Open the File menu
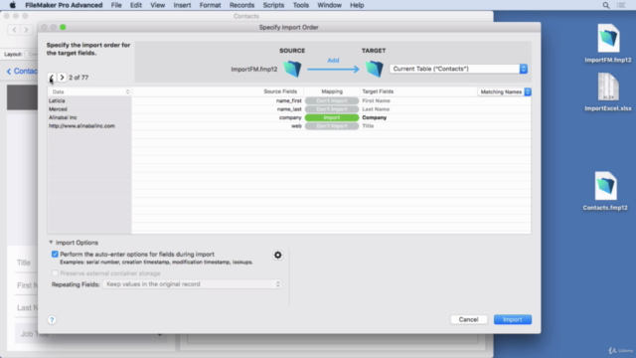Viewport: 636px width, 358px height. (x=116, y=5)
